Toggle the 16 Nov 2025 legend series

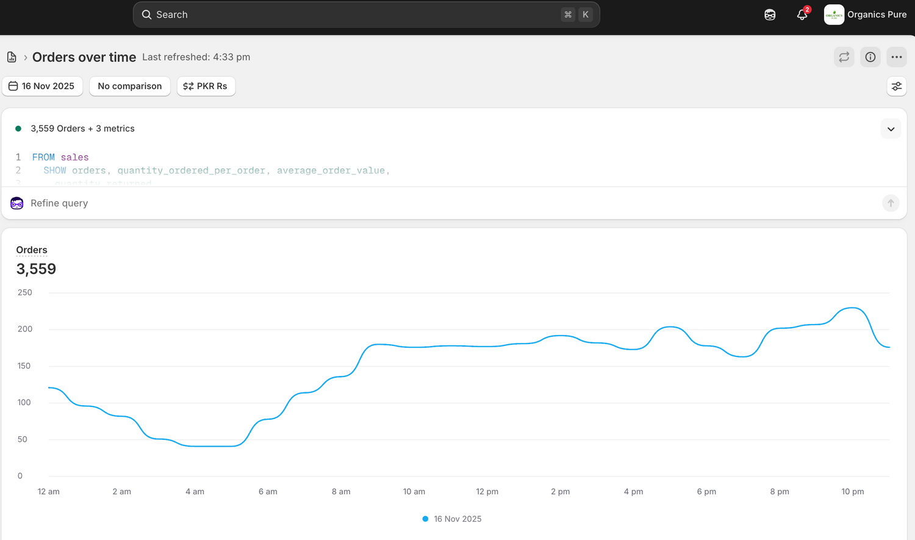[x=452, y=519]
